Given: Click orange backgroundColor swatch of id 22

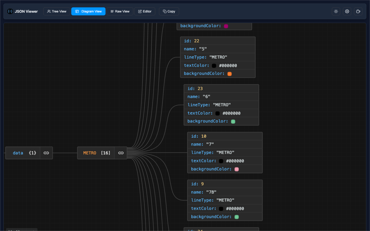Looking at the screenshot, I should pyautogui.click(x=230, y=74).
